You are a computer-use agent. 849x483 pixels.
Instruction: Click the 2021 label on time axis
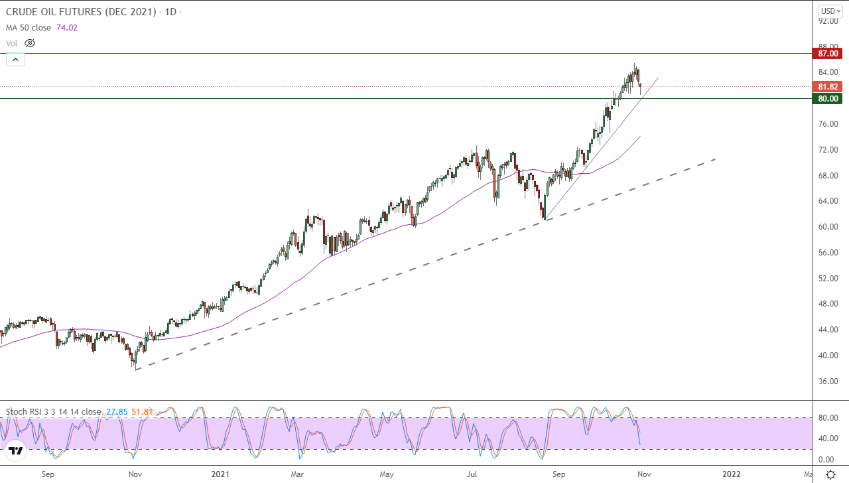(x=220, y=474)
